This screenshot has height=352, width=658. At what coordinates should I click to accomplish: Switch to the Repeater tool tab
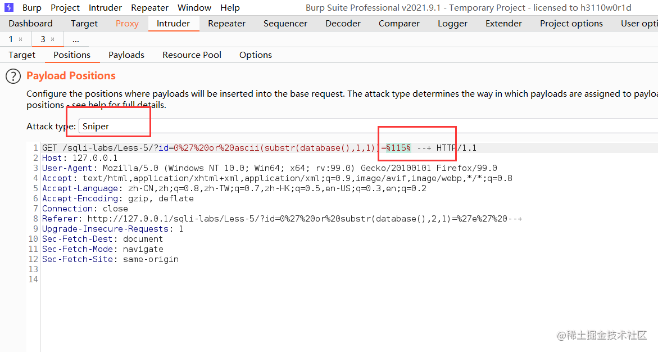[226, 24]
